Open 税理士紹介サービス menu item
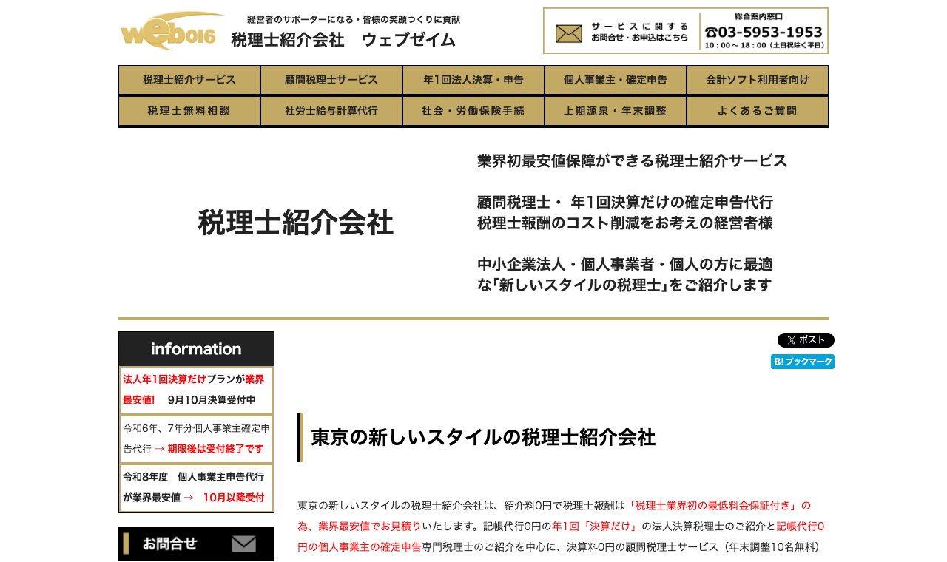This screenshot has width=947, height=562. point(189,80)
